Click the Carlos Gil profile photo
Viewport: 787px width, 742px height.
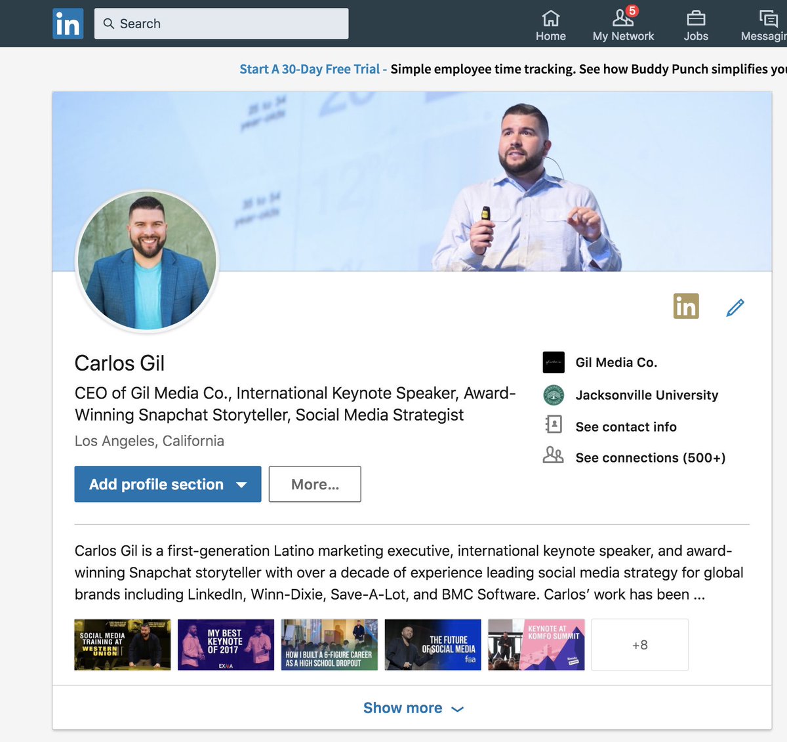point(148,261)
